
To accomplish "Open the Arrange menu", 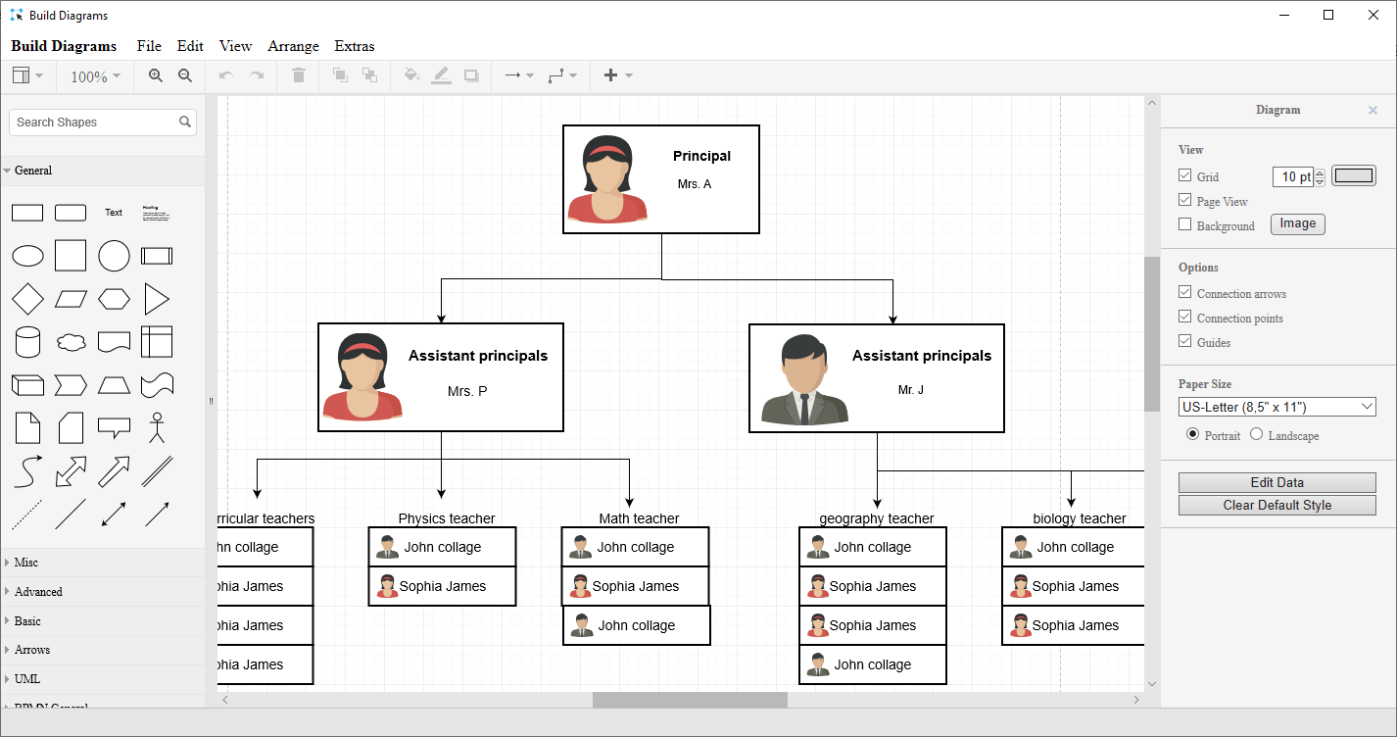I will click(x=293, y=46).
